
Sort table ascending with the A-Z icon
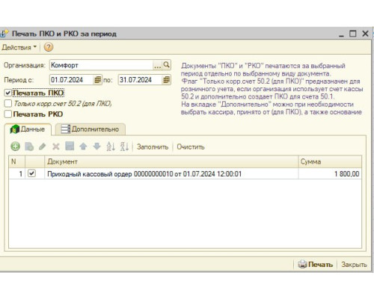coord(111,147)
